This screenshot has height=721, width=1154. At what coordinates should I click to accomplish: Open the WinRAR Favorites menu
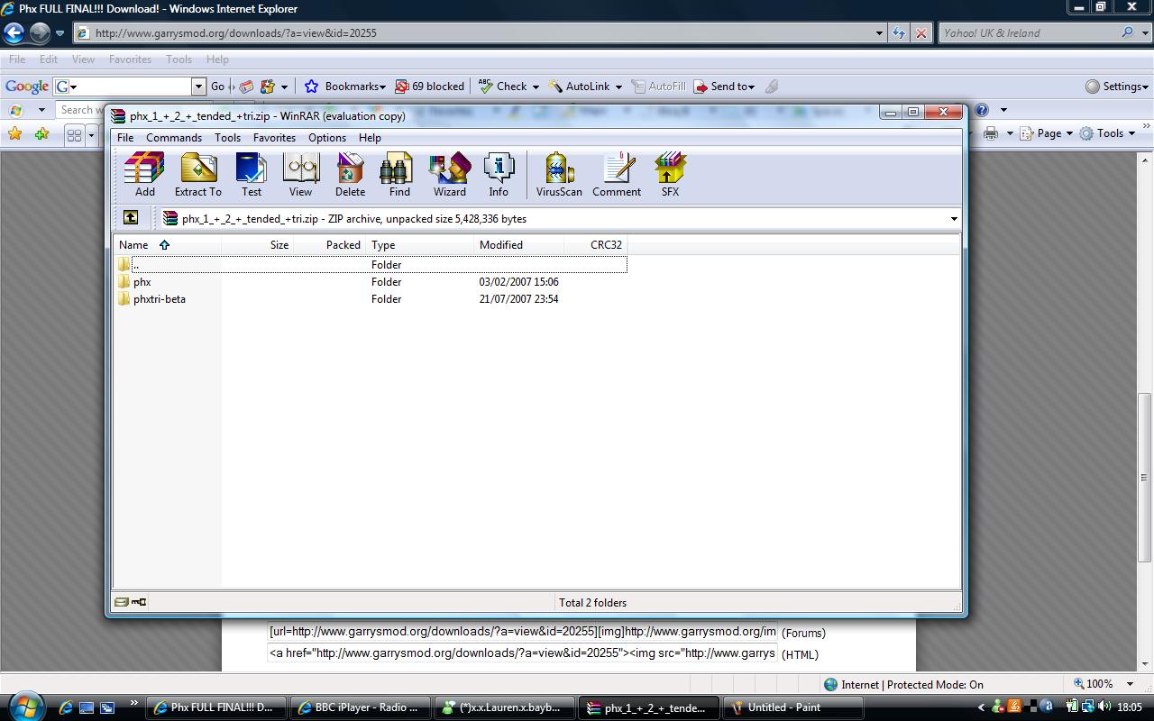pyautogui.click(x=274, y=138)
